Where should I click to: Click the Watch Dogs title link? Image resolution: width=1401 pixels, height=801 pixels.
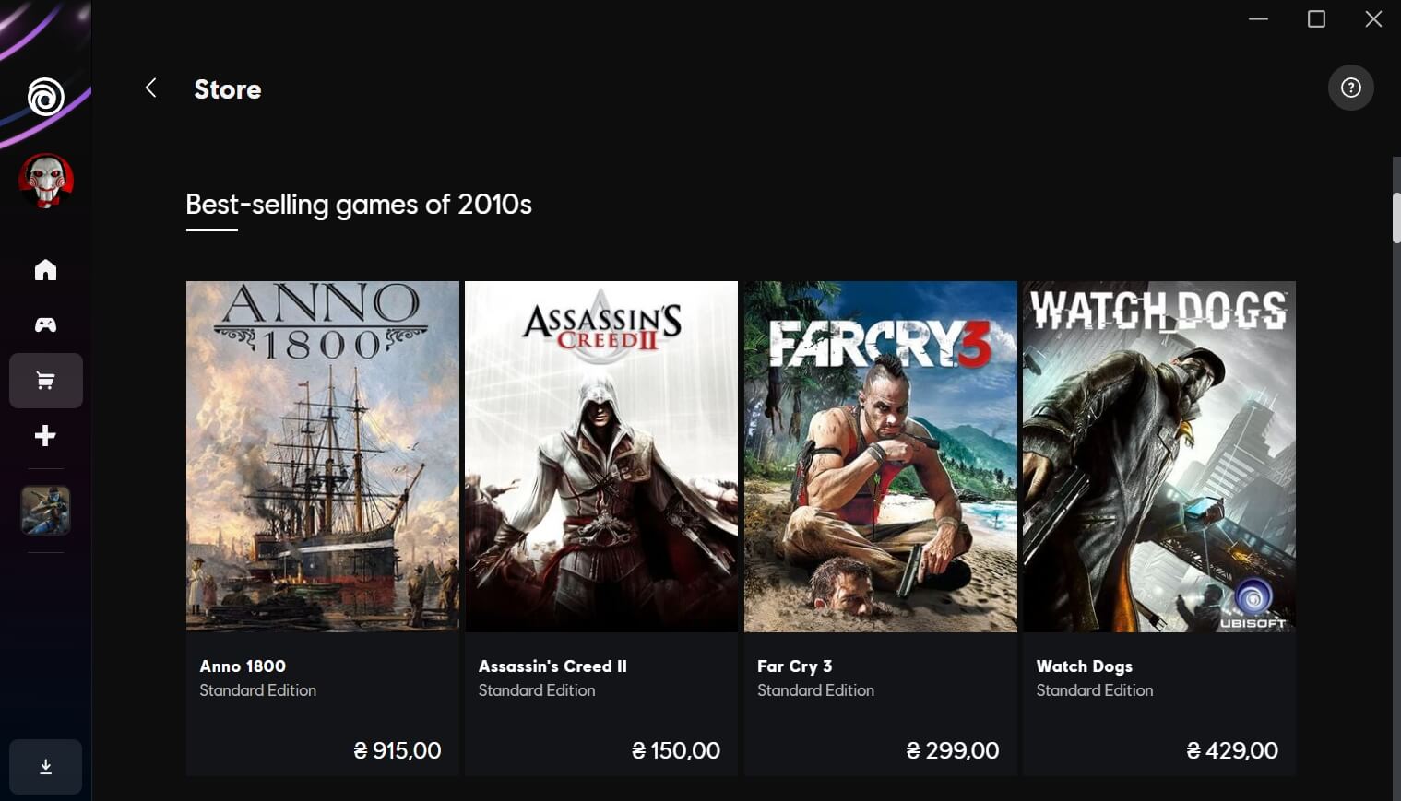pyautogui.click(x=1085, y=666)
